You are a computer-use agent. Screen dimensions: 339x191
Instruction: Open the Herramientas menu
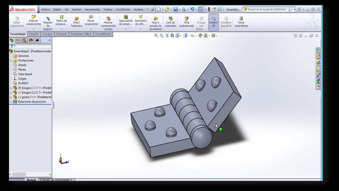[92, 10]
